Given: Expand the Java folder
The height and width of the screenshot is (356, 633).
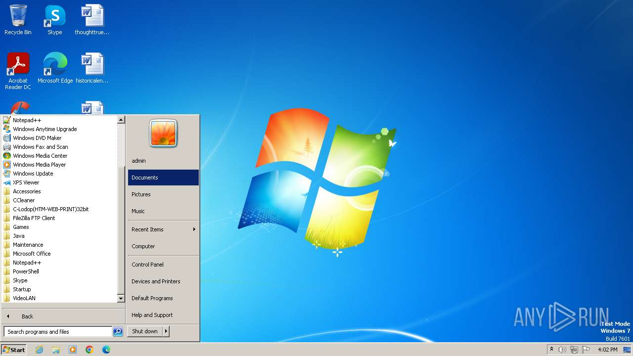Looking at the screenshot, I should (x=18, y=236).
